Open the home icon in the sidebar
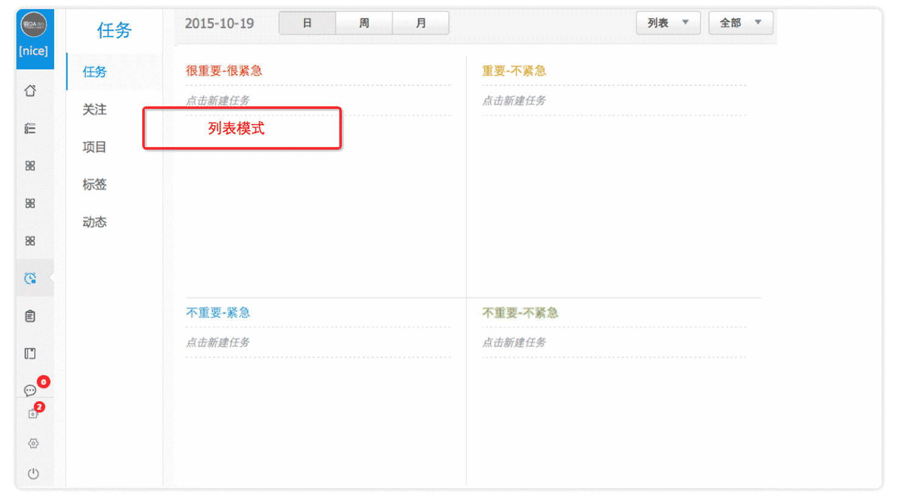This screenshot has width=897, height=498. tap(30, 91)
